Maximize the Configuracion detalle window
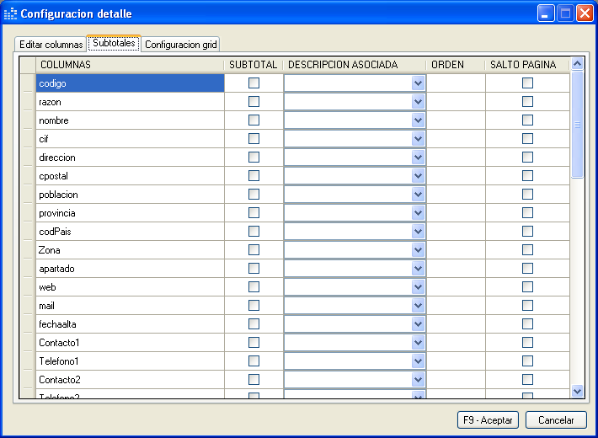Screen dimensions: 598x438 coord(566,13)
